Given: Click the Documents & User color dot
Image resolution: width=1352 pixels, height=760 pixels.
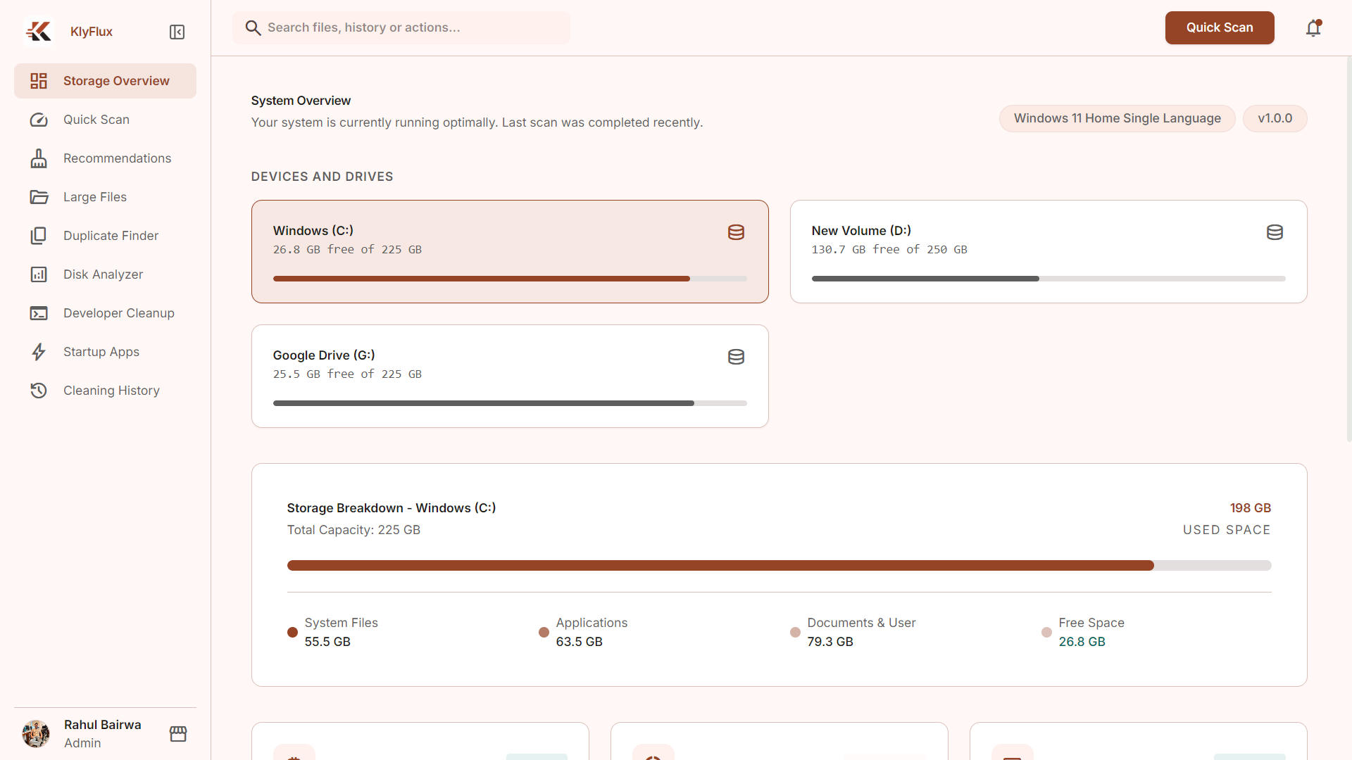Looking at the screenshot, I should click(795, 632).
